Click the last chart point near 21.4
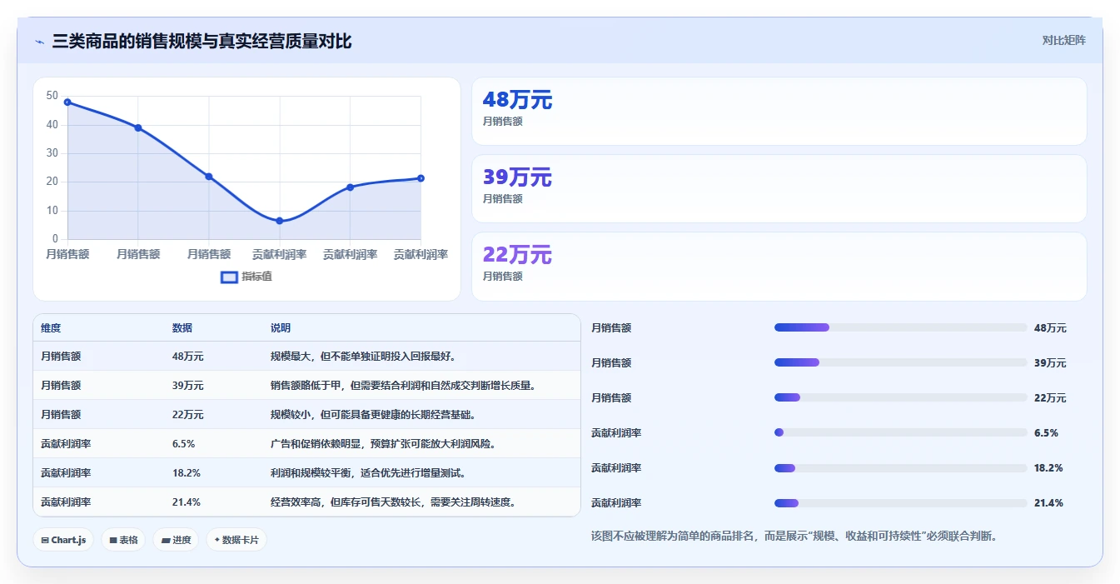Screen dimensions: 1120x584 421,178
